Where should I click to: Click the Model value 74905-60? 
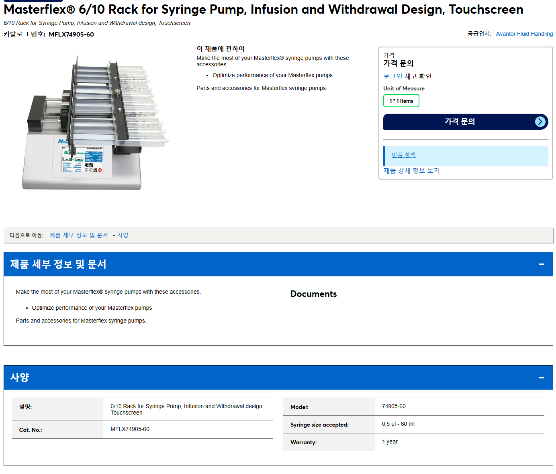click(394, 407)
